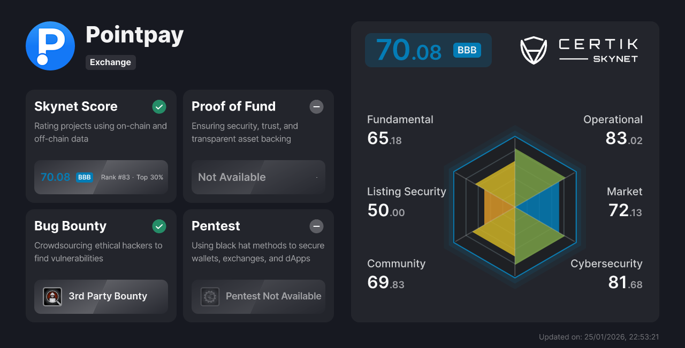Toggle the BBB badge inside Skynet Score card
Screen dimensions: 685x348
(x=84, y=177)
